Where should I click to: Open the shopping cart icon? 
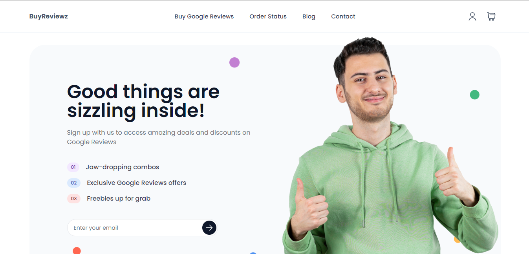491,16
